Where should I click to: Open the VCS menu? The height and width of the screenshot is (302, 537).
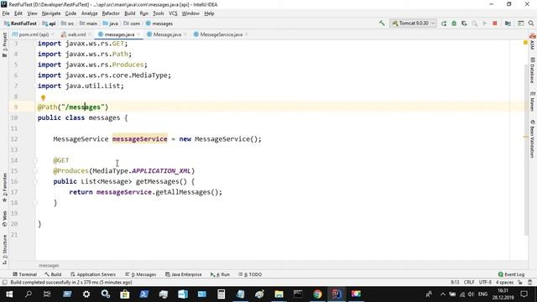[x=173, y=13]
